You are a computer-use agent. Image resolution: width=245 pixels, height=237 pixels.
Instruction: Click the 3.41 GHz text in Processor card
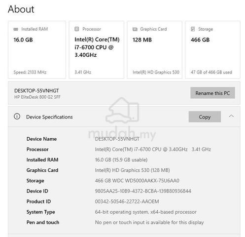click(x=83, y=72)
